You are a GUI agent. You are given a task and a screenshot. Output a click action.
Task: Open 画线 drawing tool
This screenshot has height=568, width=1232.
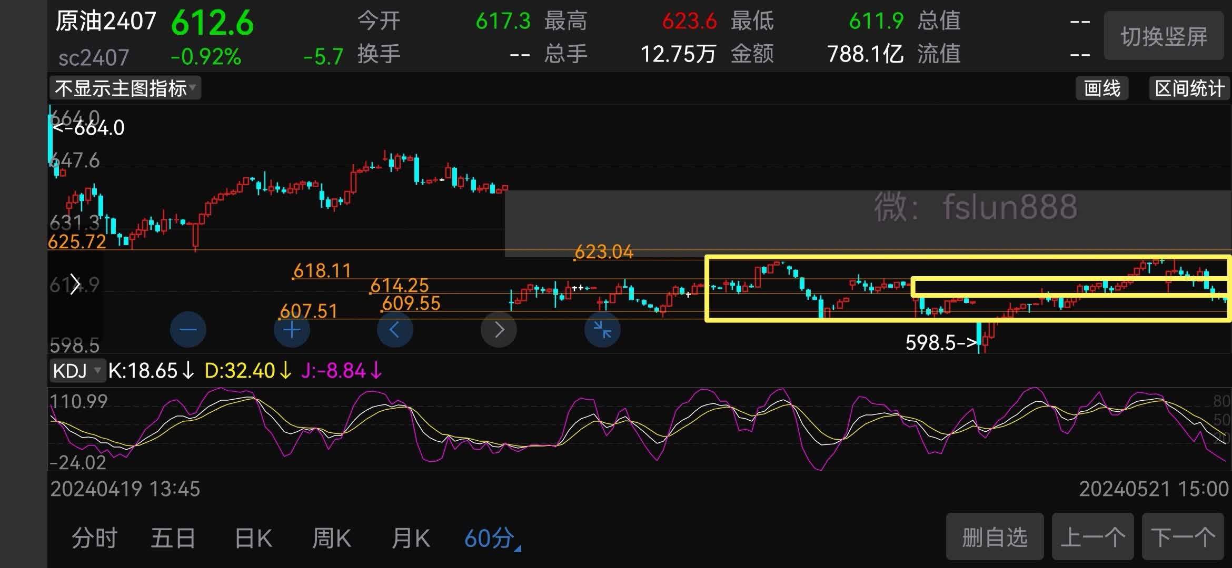click(1102, 88)
